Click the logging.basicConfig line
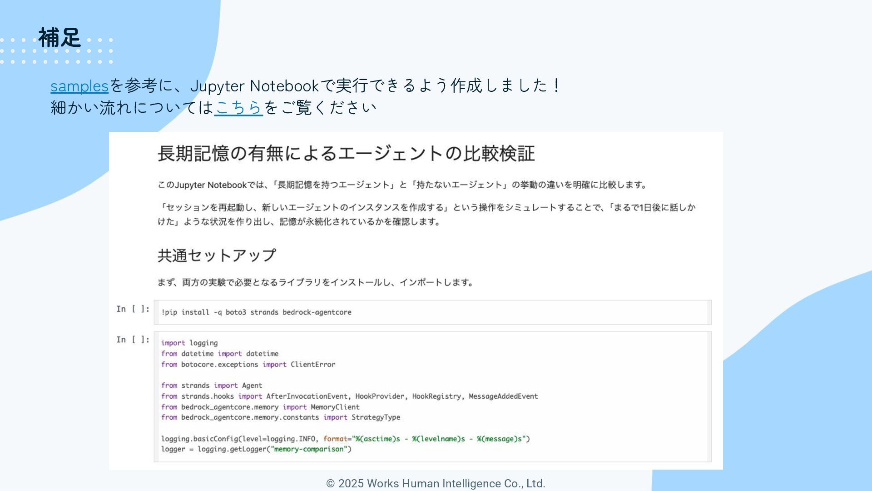Viewport: 872px width, 491px height. click(x=346, y=439)
